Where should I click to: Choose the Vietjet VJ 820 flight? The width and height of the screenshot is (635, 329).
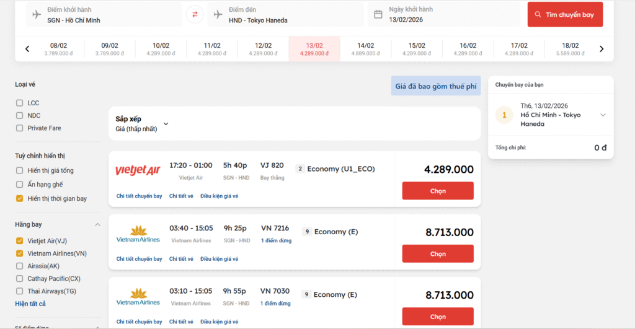pos(438,191)
